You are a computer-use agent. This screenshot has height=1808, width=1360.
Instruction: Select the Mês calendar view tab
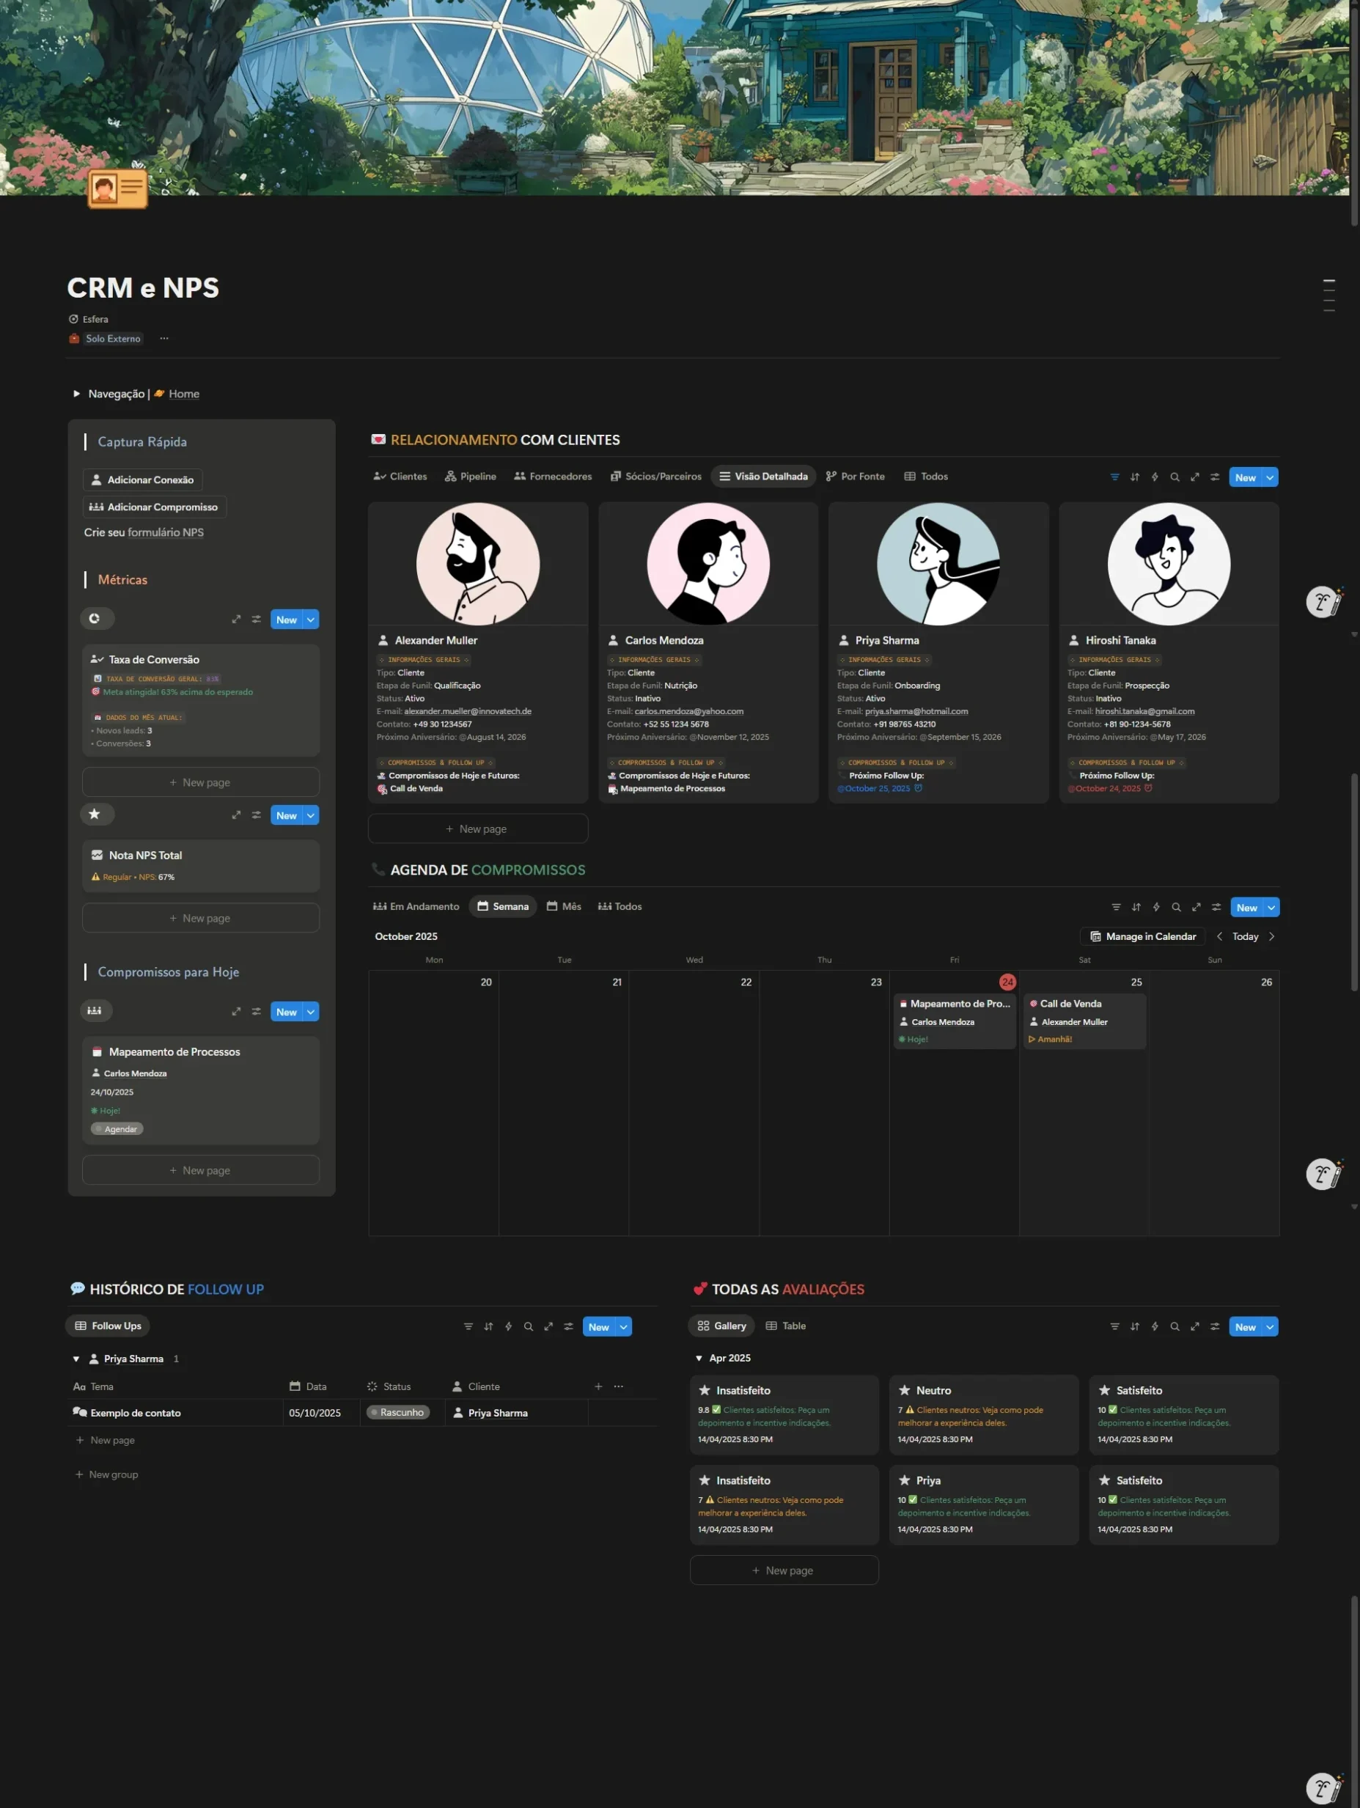point(564,906)
